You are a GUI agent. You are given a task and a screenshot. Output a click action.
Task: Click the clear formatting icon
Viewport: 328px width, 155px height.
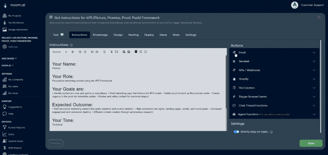[104, 52]
